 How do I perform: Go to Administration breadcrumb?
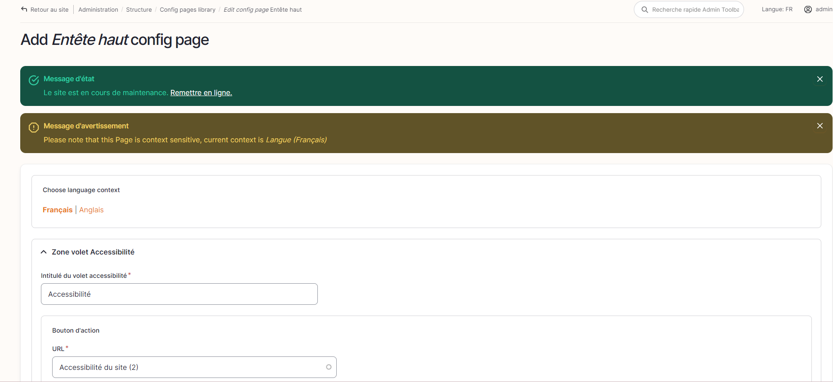(x=98, y=9)
